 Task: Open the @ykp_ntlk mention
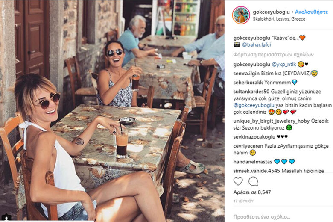coord(284,64)
